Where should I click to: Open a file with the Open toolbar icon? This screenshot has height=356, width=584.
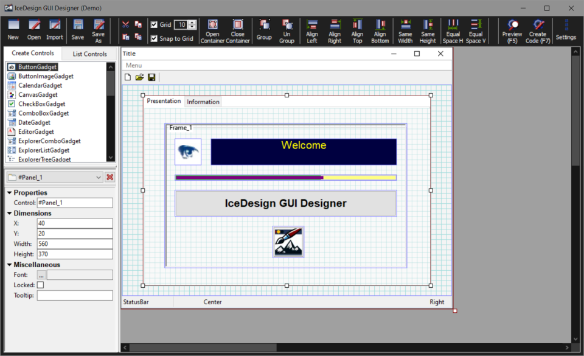34,30
